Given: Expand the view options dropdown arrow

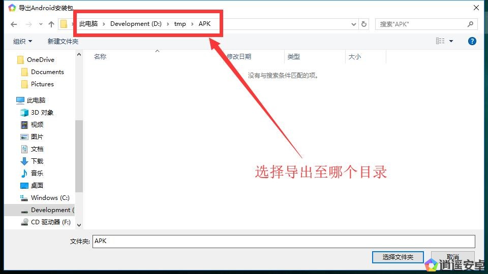Looking at the screenshot, I should pos(451,41).
